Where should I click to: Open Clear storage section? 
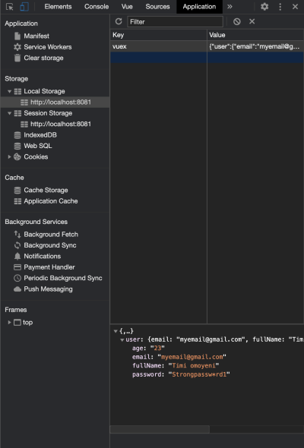[x=43, y=58]
